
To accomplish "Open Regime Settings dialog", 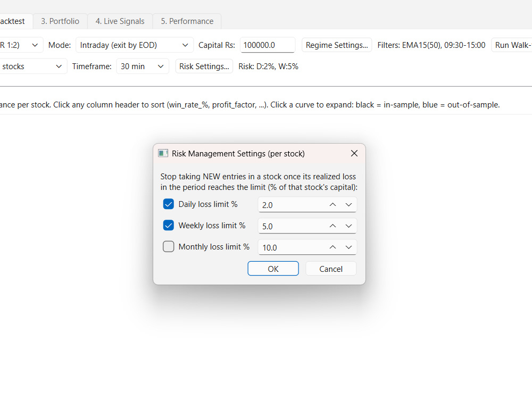I will (337, 45).
